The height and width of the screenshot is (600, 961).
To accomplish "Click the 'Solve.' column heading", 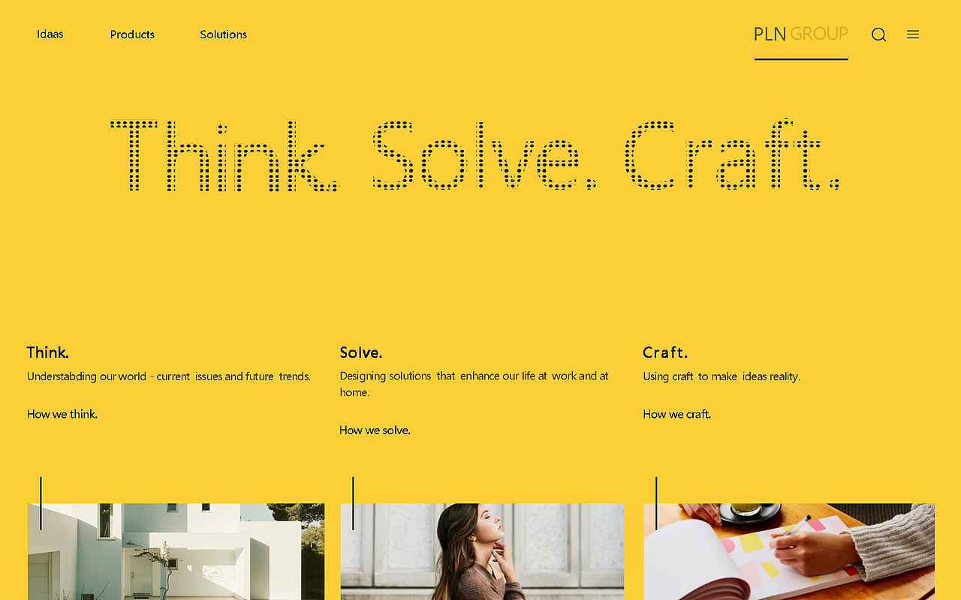I will 361,352.
